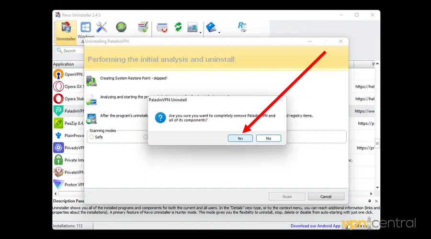The height and width of the screenshot is (239, 431).
Task: Click the blue Help book icon
Action: [211, 27]
